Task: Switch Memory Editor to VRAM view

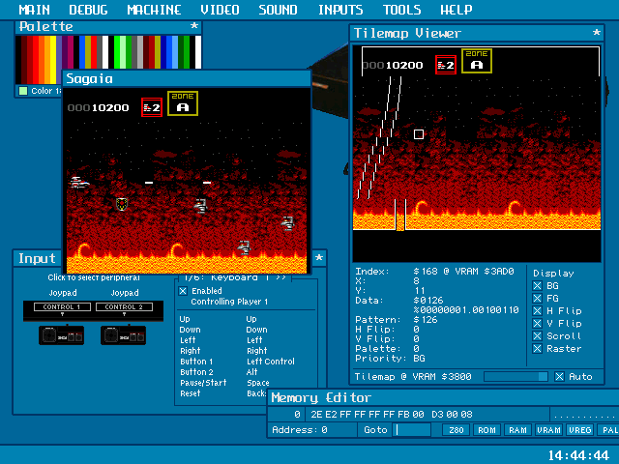Action: point(548,430)
